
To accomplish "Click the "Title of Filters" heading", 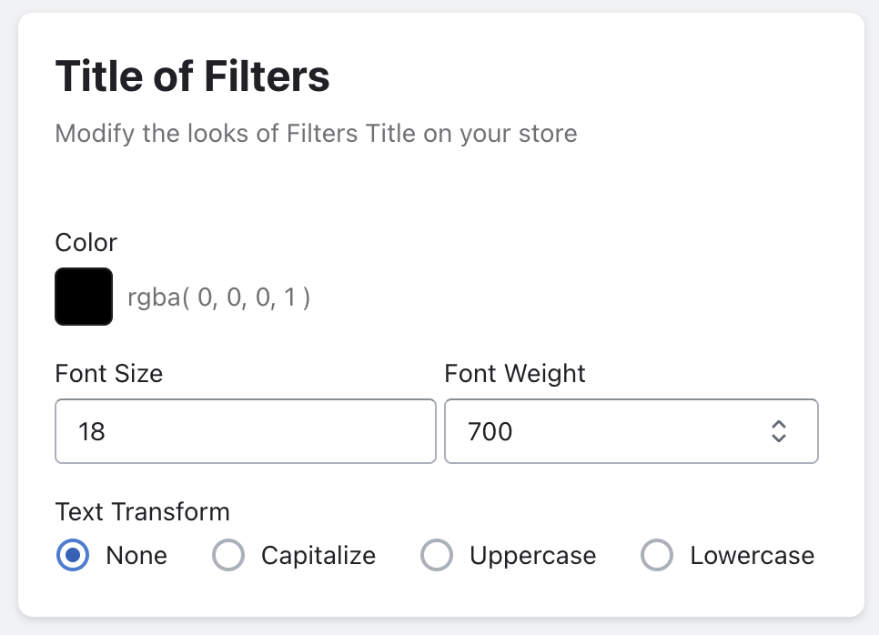I will pyautogui.click(x=193, y=77).
